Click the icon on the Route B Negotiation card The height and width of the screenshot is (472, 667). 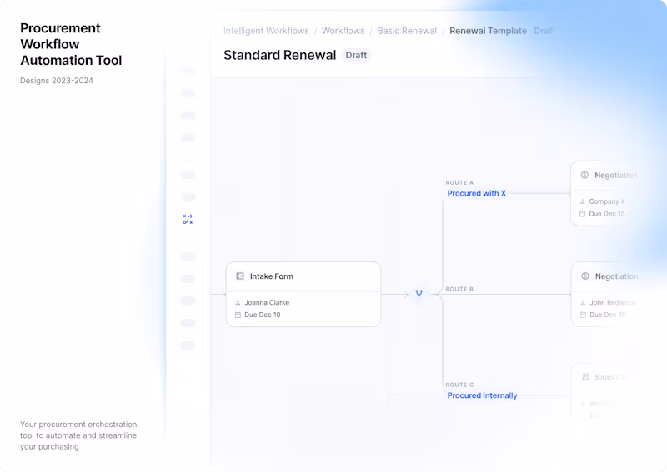[x=584, y=276]
